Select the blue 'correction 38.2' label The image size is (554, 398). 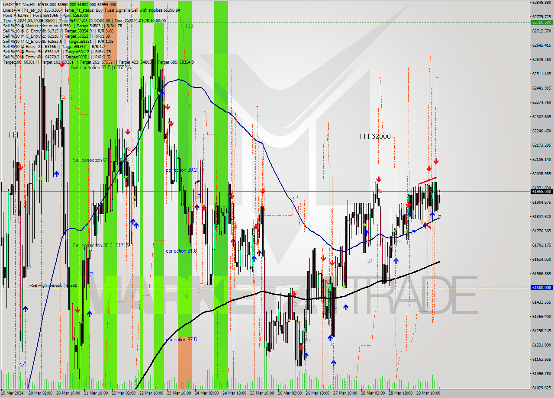181,170
